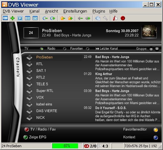Move to next group down arrow
Image resolution: width=163 pixels, height=150 pixels.
point(151,49)
